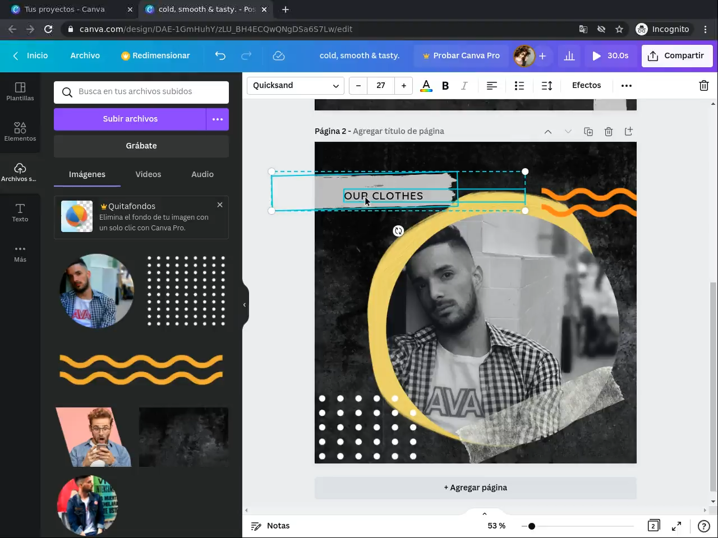This screenshot has width=718, height=538.
Task: Click the page title field Agregar título de página
Action: [398, 131]
